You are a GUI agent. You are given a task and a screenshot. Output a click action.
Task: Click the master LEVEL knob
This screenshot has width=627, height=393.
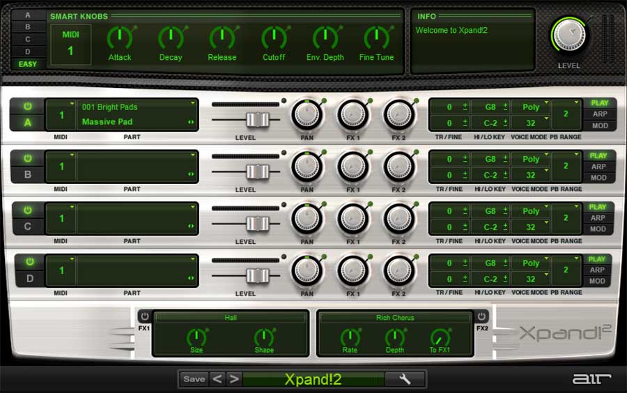(x=569, y=35)
